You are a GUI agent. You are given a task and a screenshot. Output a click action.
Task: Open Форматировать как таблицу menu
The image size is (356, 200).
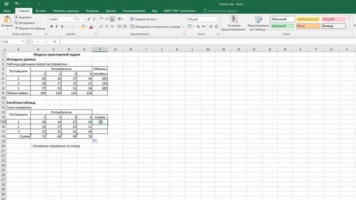point(258,23)
